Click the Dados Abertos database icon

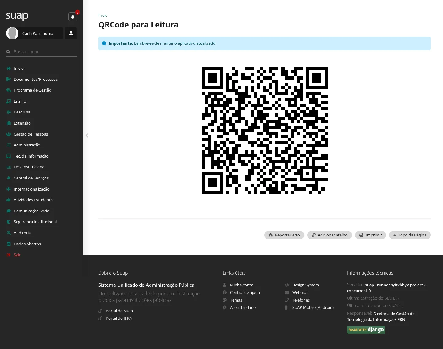[x=9, y=244]
